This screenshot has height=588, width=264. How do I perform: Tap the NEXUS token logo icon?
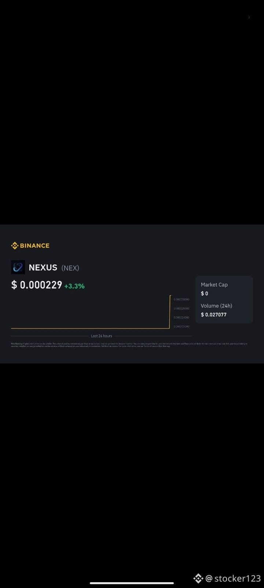[18, 267]
